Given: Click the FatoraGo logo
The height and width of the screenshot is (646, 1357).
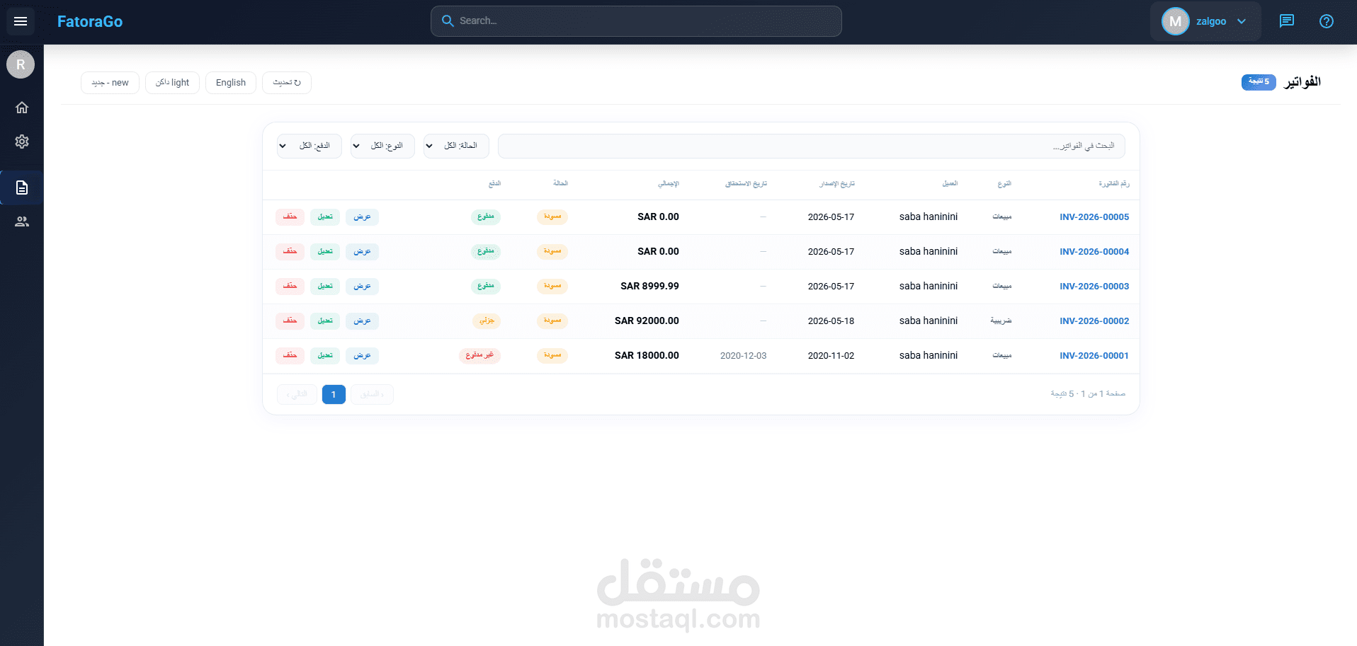Looking at the screenshot, I should (90, 22).
